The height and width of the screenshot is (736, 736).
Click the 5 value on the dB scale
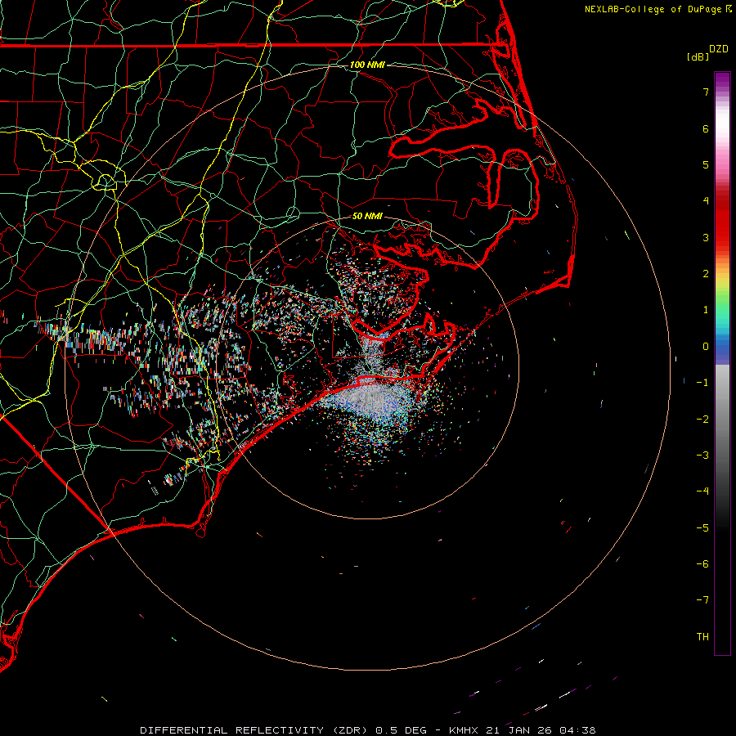[x=705, y=165]
